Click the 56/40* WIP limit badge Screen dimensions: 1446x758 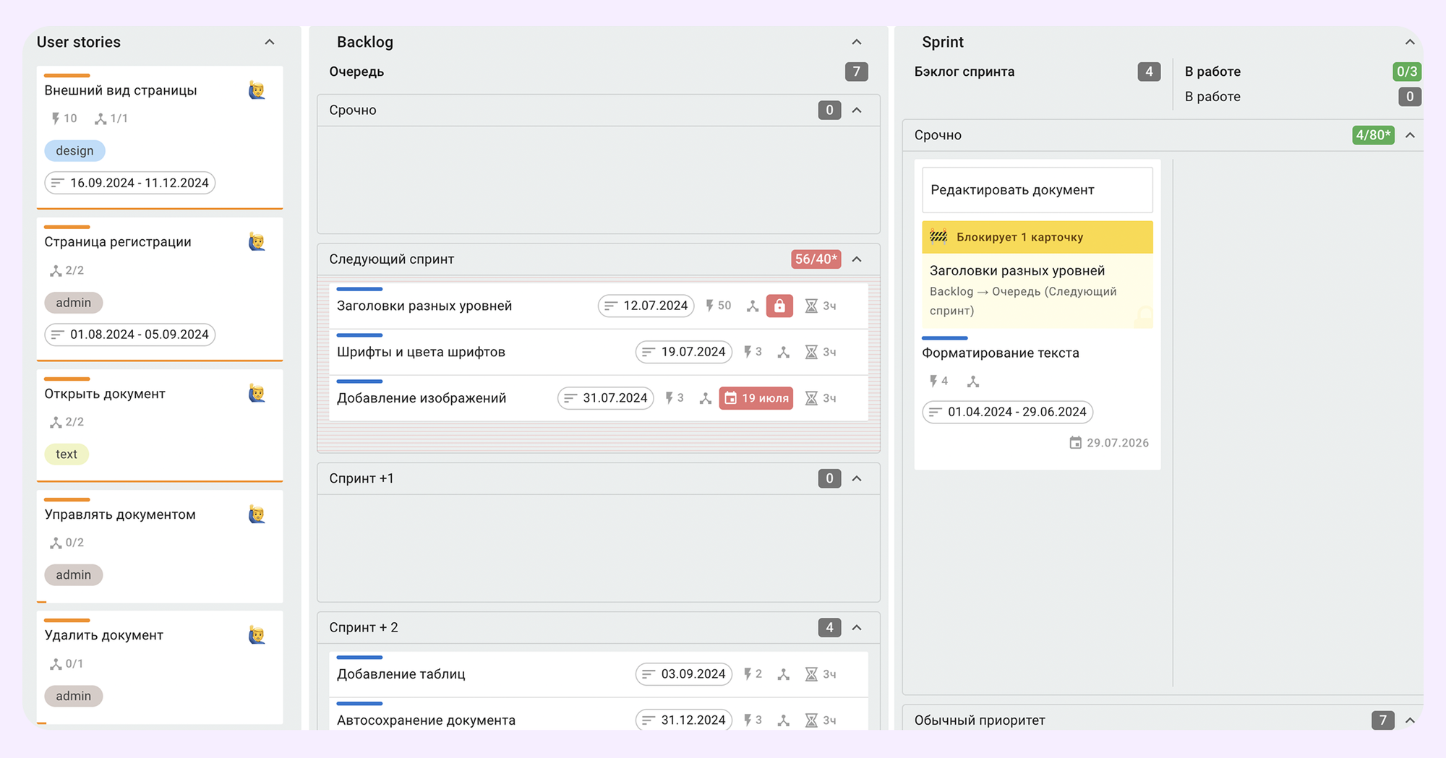816,259
